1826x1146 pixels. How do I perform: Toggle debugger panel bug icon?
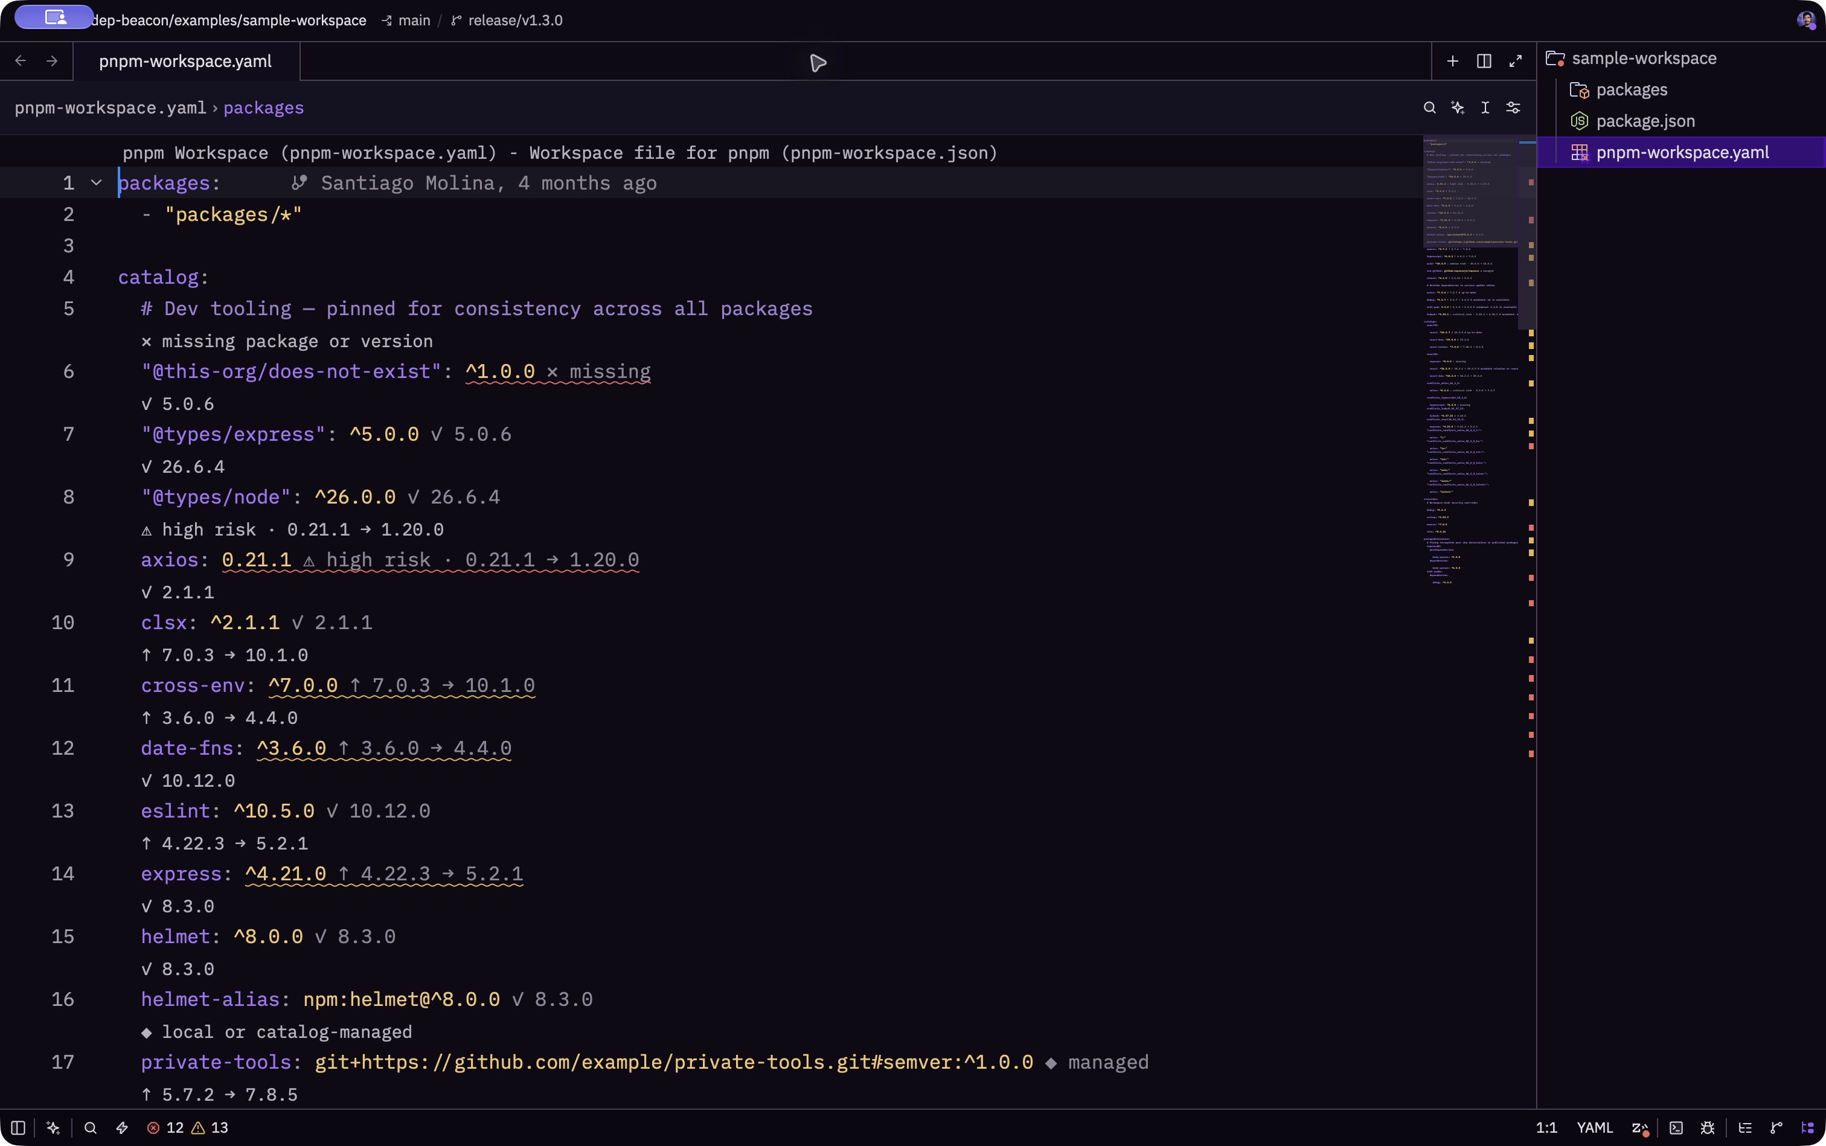(x=1708, y=1128)
